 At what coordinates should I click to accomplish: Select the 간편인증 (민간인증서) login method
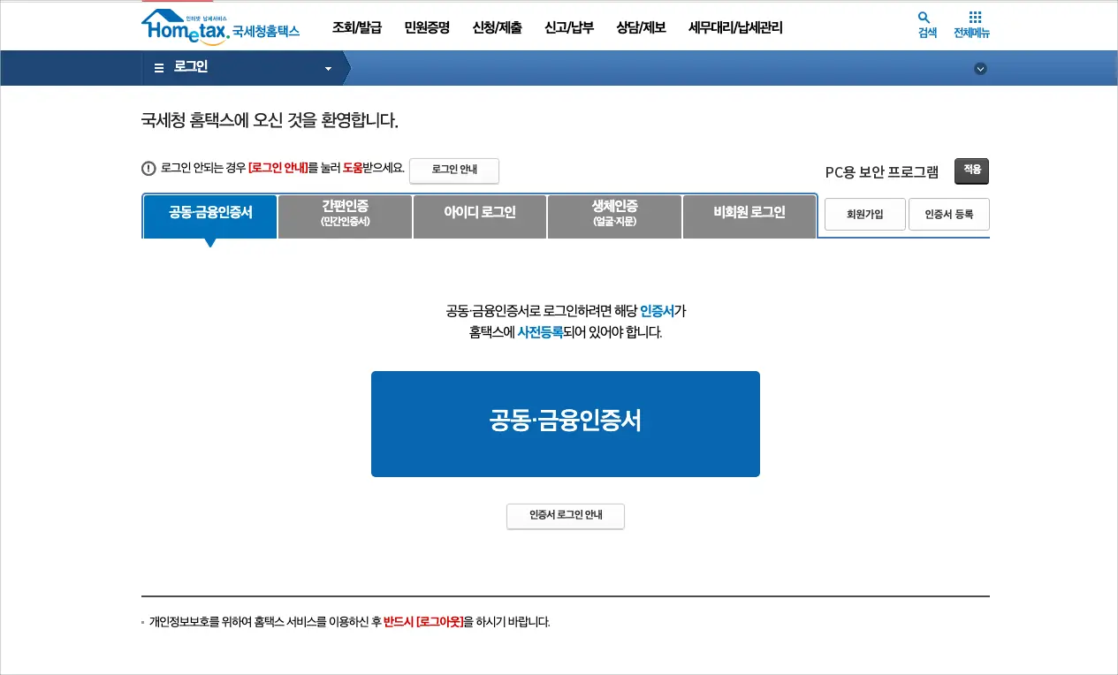tap(345, 216)
